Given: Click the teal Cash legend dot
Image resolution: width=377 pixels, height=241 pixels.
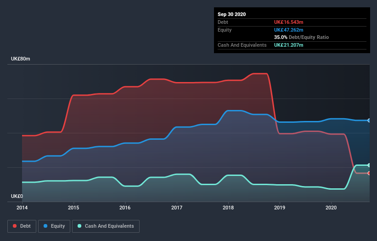Looking at the screenshot, I should (79, 226).
